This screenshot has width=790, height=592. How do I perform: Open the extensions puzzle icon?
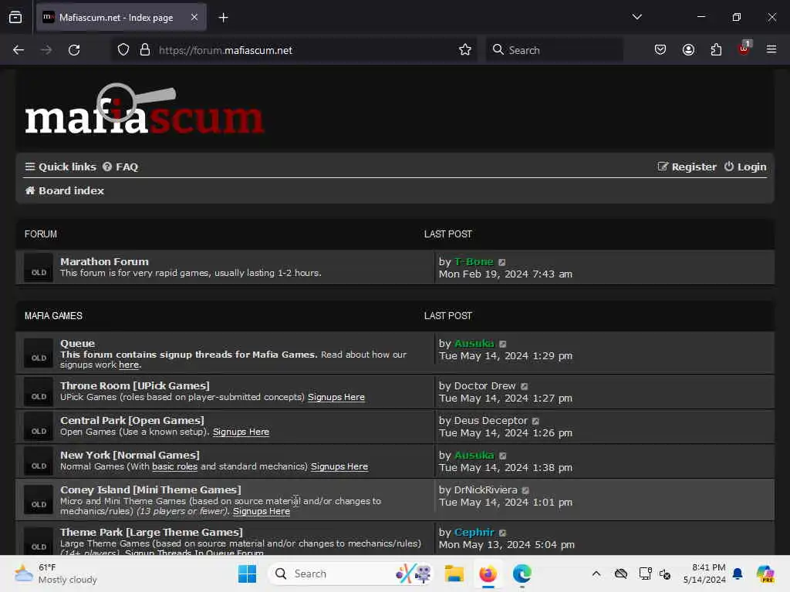(x=716, y=50)
